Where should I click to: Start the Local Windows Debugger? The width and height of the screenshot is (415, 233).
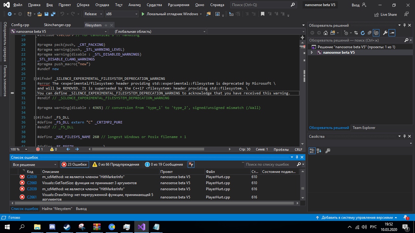pyautogui.click(x=169, y=14)
